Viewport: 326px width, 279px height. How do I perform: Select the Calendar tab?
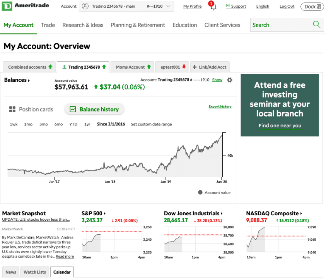pyautogui.click(x=62, y=272)
